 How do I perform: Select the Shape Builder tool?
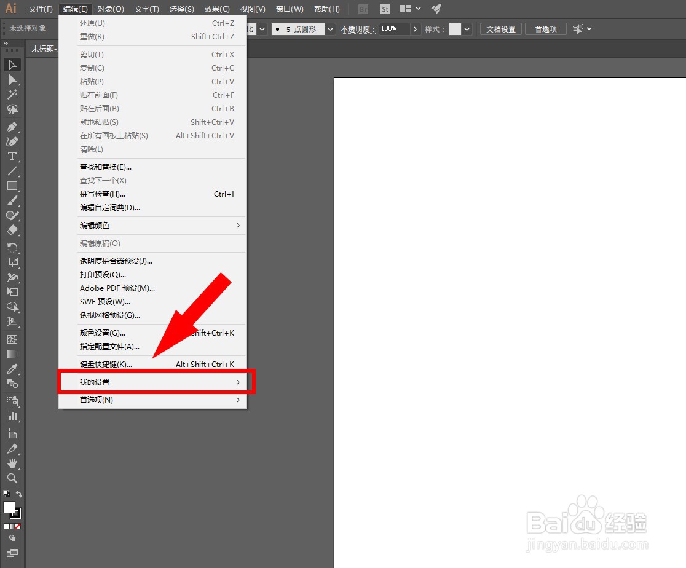click(x=12, y=307)
